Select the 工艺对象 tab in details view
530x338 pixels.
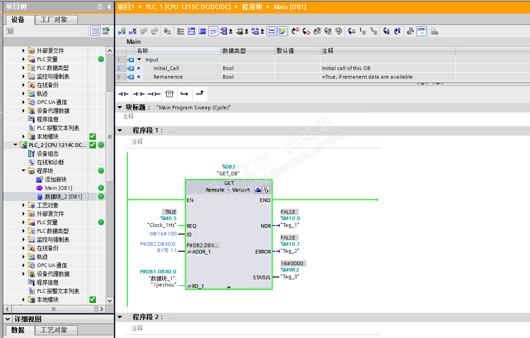pos(54,330)
